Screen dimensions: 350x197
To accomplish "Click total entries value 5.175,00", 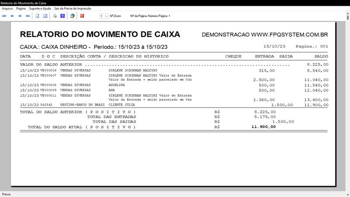I will pyautogui.click(x=265, y=117).
